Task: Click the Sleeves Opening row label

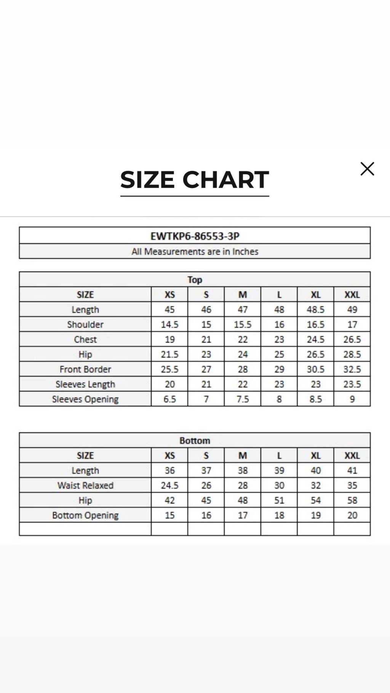Action: pos(85,399)
